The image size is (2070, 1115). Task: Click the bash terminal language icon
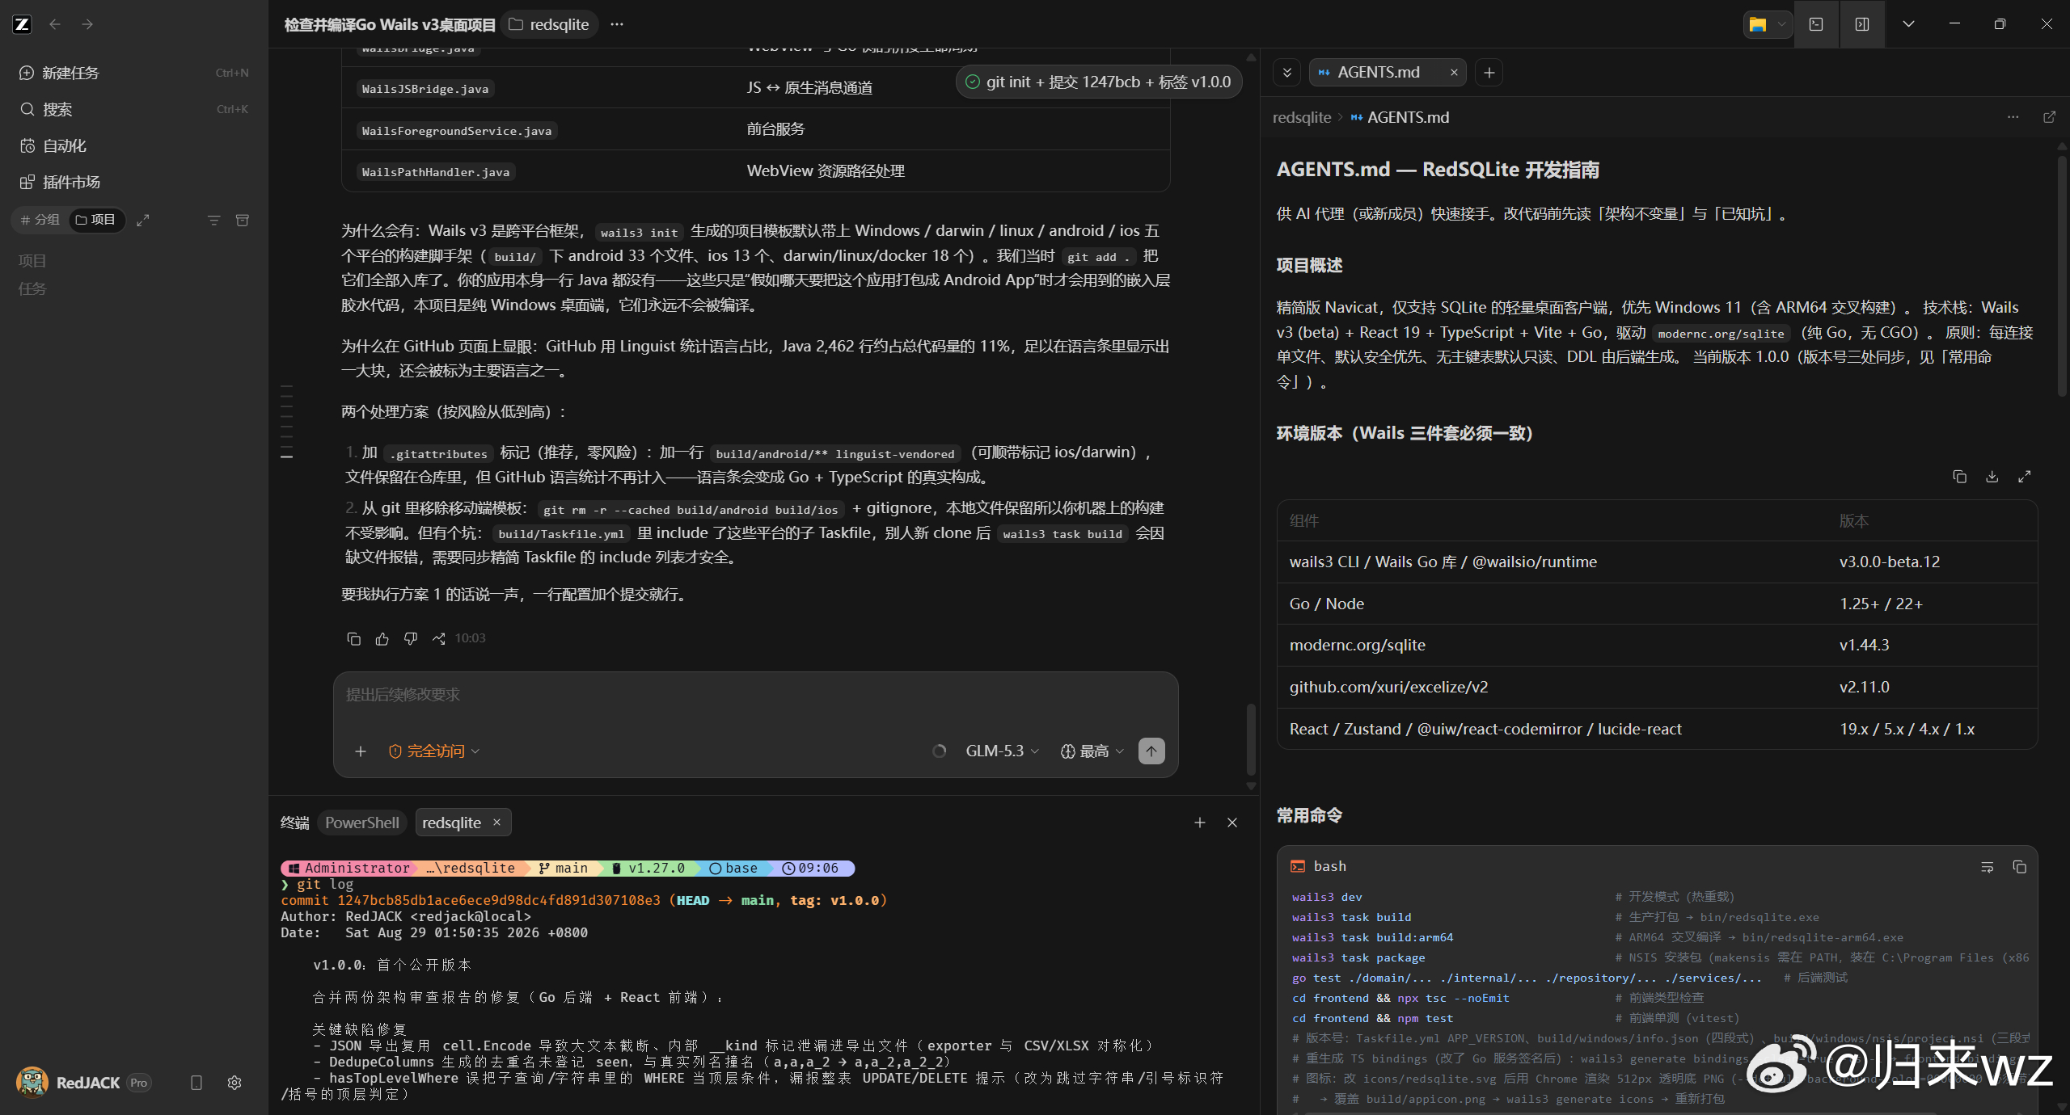point(1298,867)
